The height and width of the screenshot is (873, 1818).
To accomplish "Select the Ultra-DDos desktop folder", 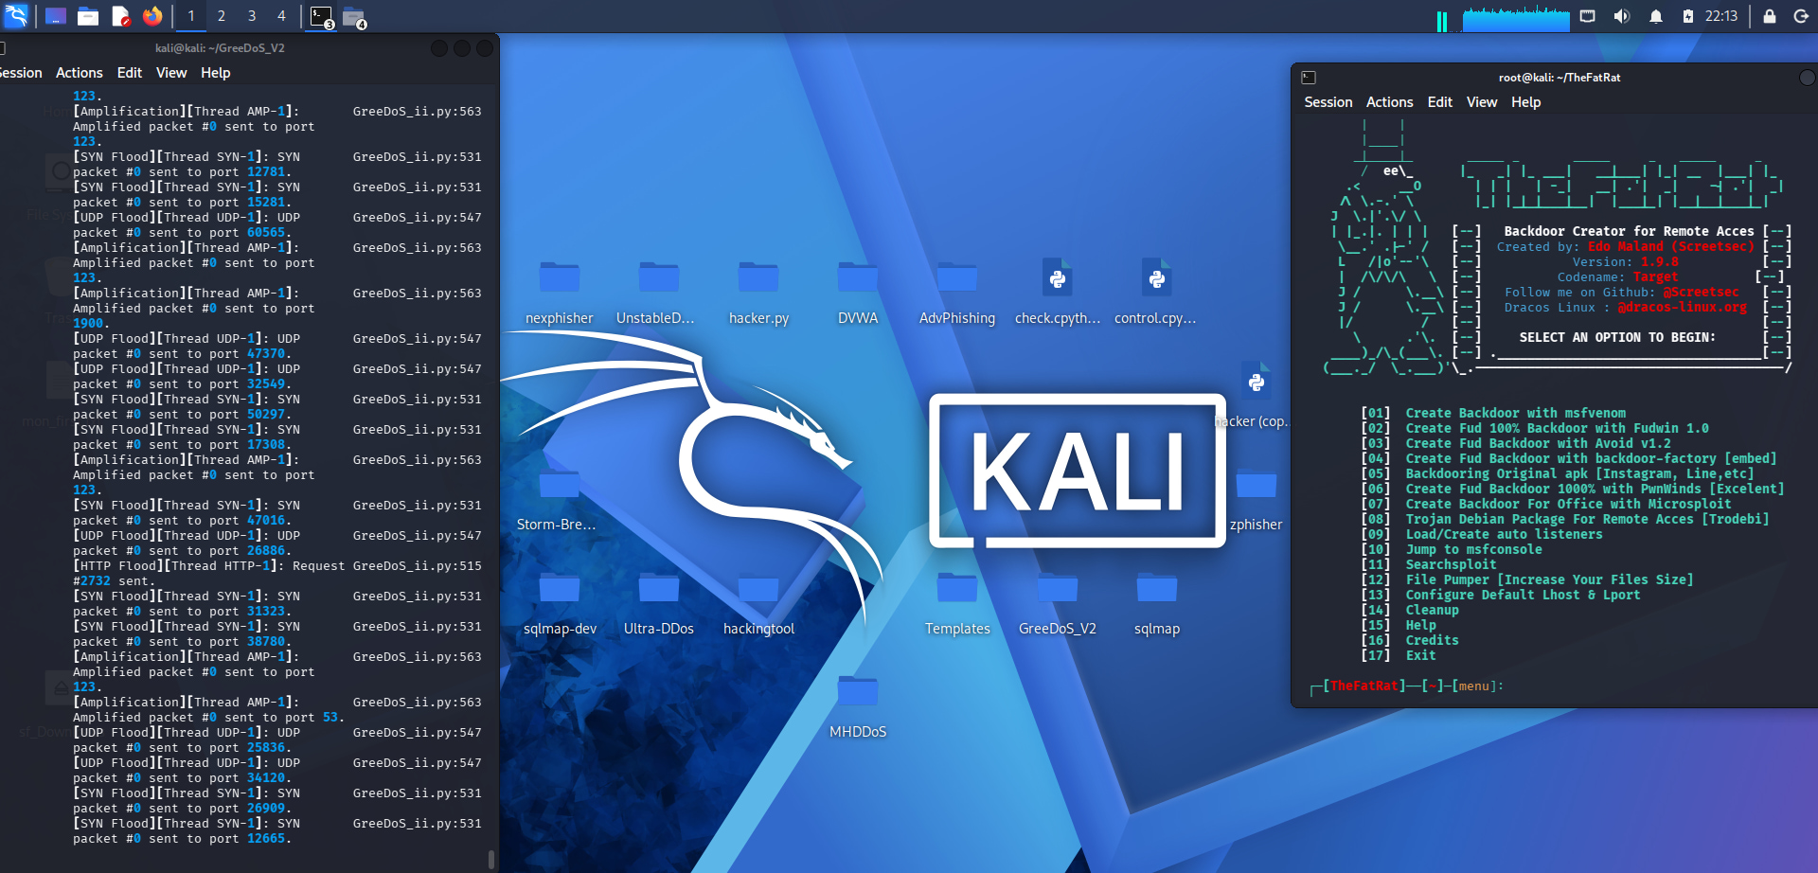I will point(658,602).
